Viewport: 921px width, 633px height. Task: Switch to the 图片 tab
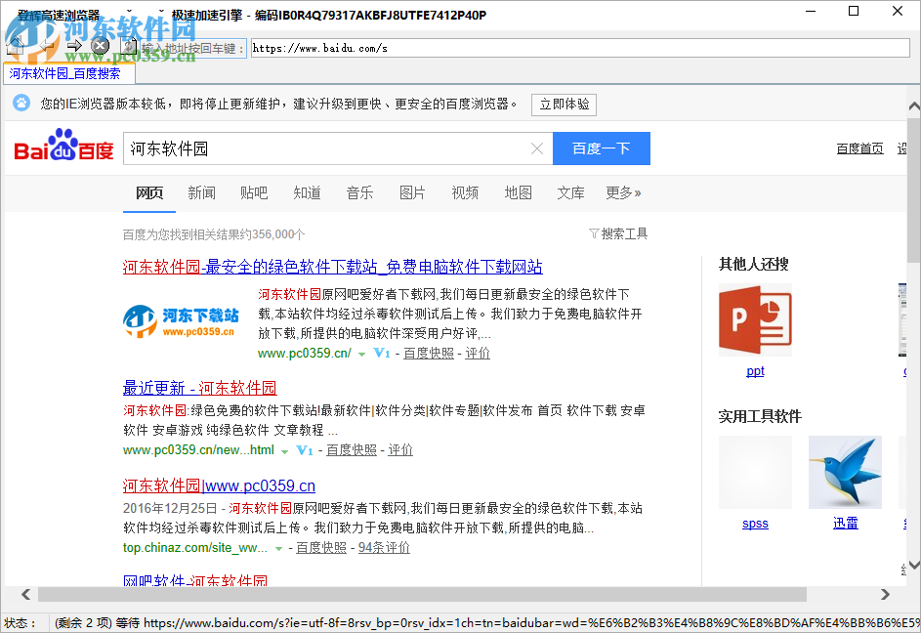[x=412, y=193]
